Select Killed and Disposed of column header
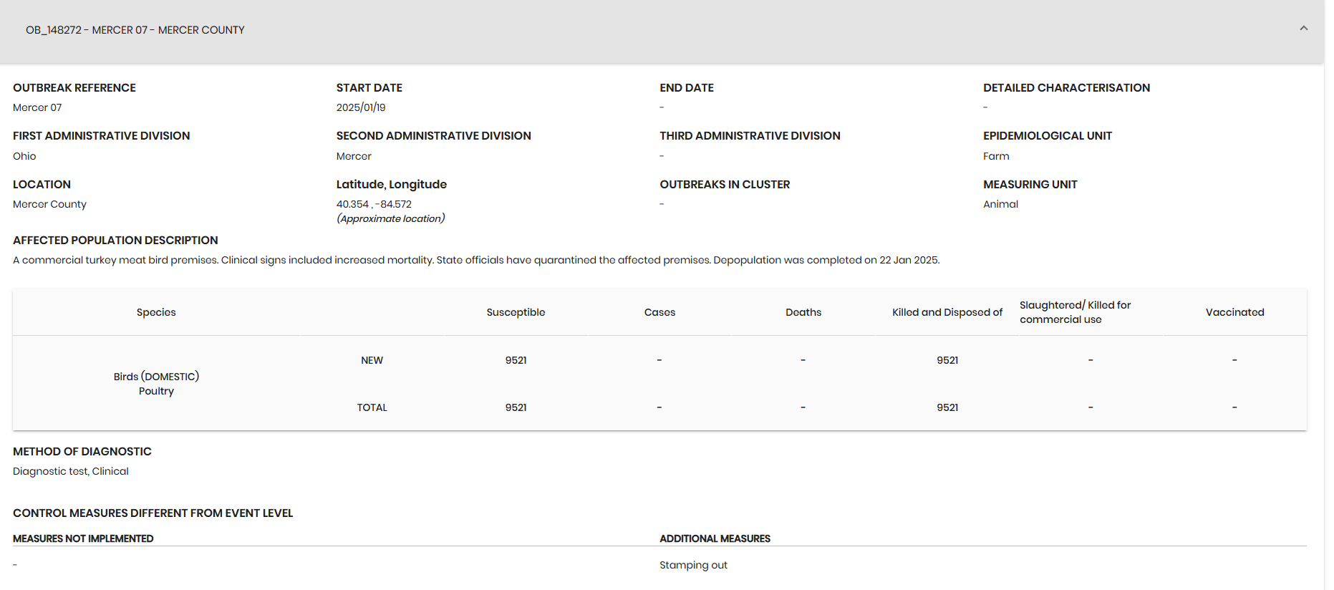Screen dimensions: 1334x590 click(947, 312)
